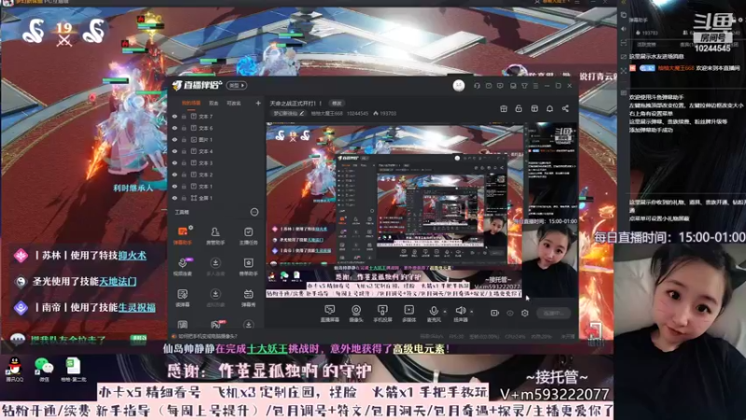The height and width of the screenshot is (420, 746).
Task: Click the record video icon
Action: (x=495, y=313)
